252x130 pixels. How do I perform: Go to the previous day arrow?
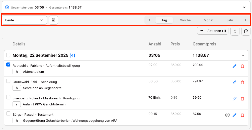pos(149,20)
